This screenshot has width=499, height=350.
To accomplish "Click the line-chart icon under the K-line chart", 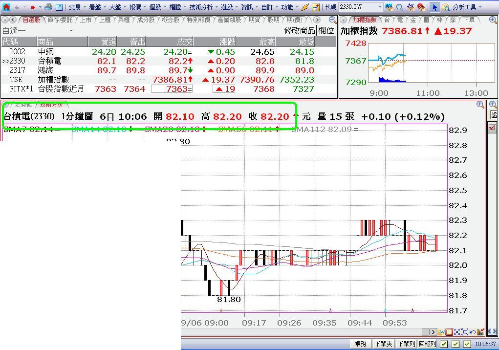I will pyautogui.click(x=441, y=332).
